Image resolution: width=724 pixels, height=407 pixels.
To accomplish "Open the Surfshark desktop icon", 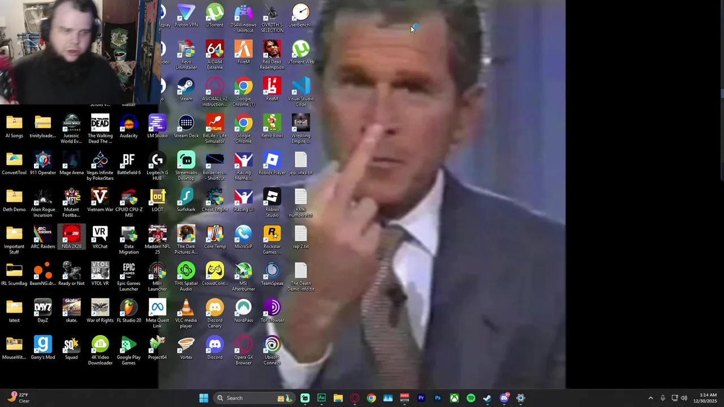I will click(186, 200).
